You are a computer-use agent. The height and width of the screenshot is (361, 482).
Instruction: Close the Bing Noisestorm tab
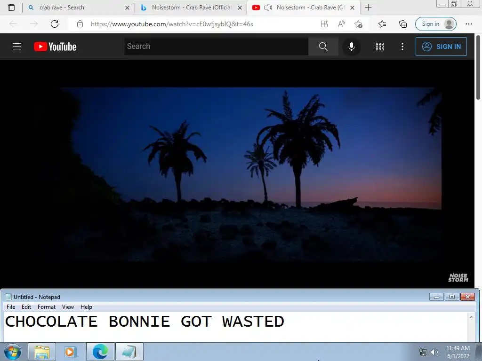(x=240, y=8)
